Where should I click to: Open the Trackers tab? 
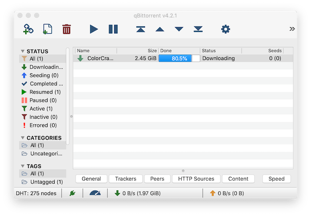click(x=126, y=179)
